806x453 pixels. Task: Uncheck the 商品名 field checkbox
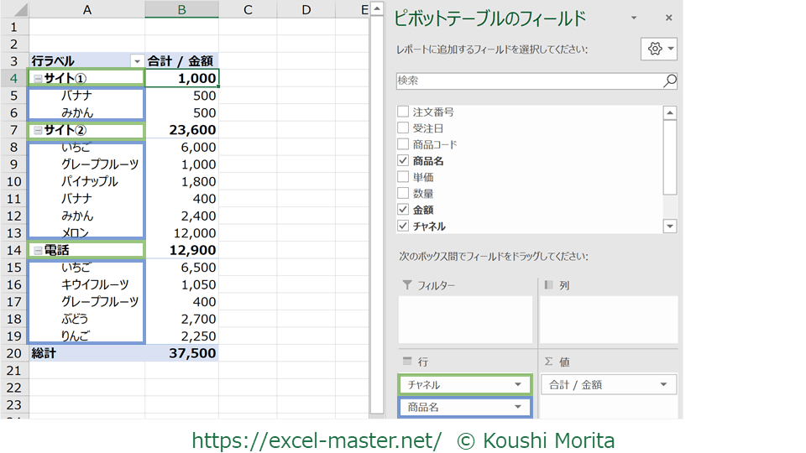403,161
